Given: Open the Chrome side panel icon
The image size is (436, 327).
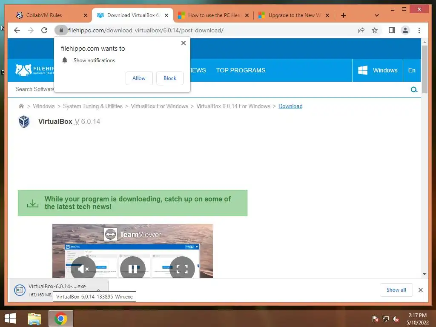Looking at the screenshot, I should pyautogui.click(x=392, y=30).
